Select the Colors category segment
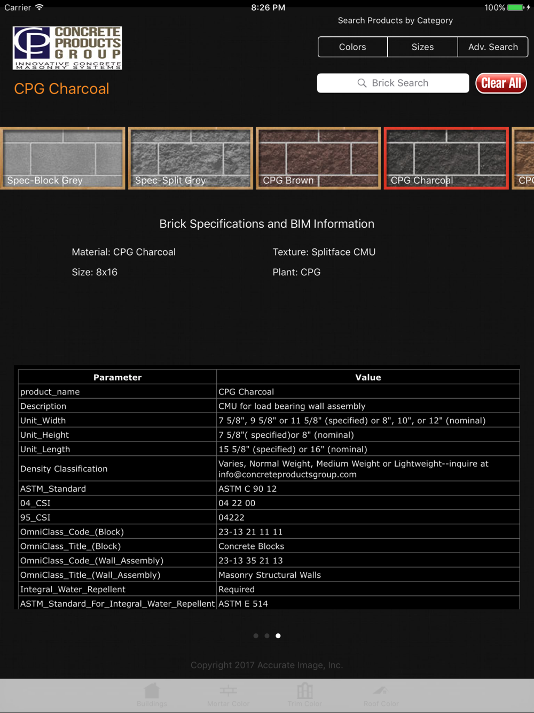 352,47
